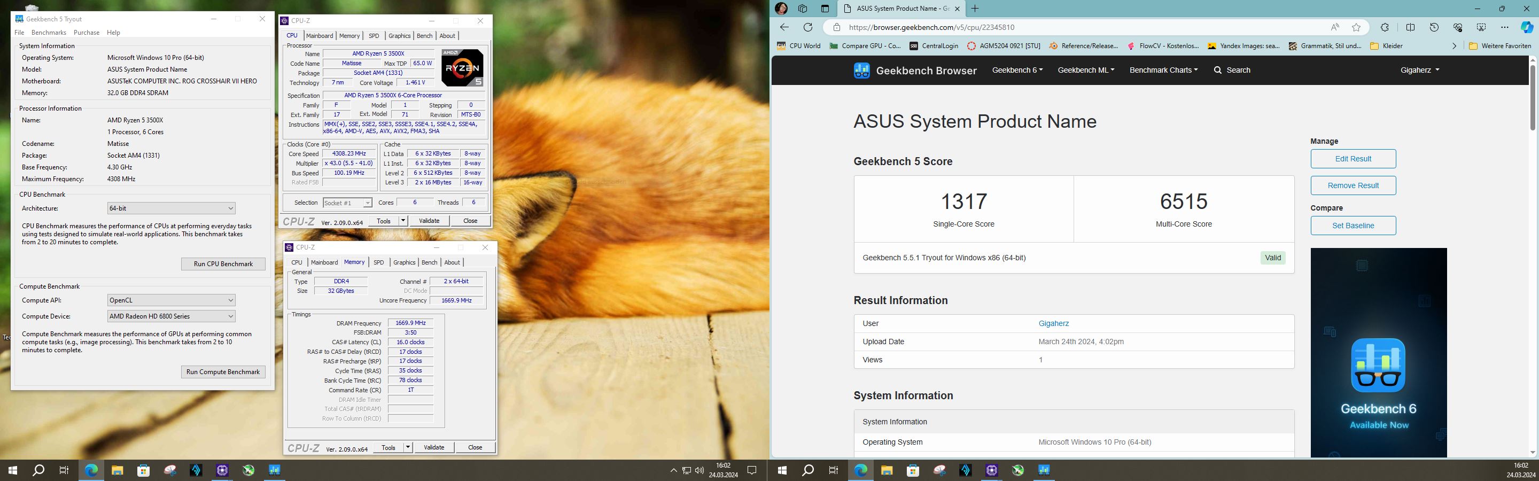The height and width of the screenshot is (481, 1539).
Task: Open Tools dropdown arrow in lower CPU-Z
Action: (408, 447)
